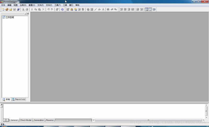Screen dimensions: 209x127
Task: Toggle the Output window toolbar button
Action: (x=150, y=9)
